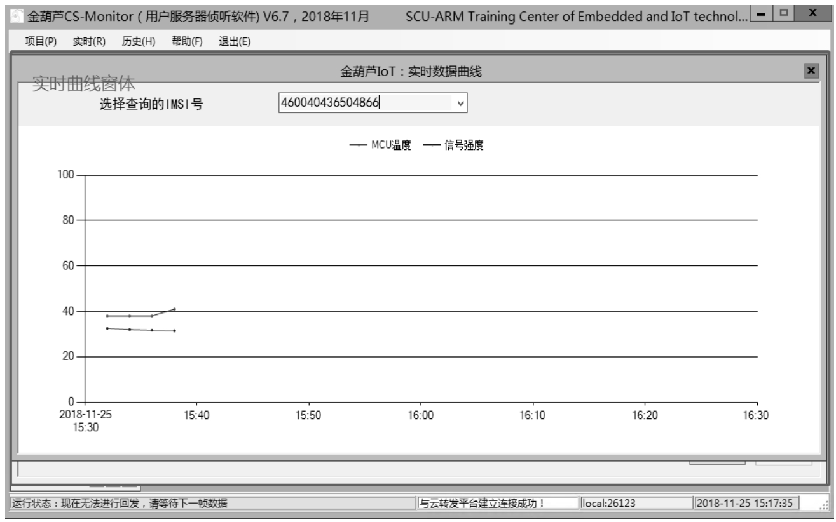This screenshot has height=522, width=836.
Task: Click the Y-axis label 60
Action: tap(69, 265)
